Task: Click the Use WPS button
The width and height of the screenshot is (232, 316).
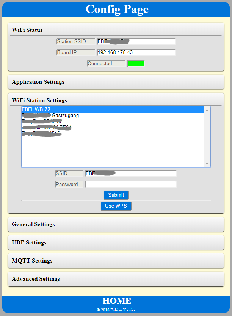Action: (116, 206)
